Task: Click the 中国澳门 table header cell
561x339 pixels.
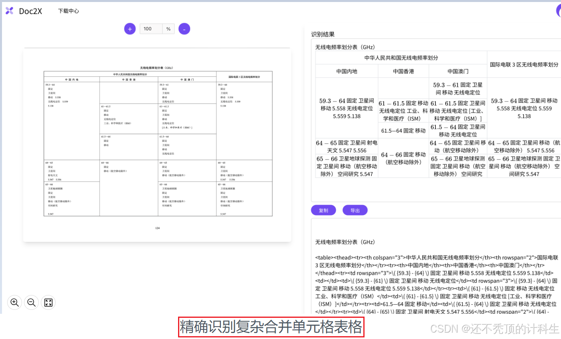Action: tap(458, 71)
